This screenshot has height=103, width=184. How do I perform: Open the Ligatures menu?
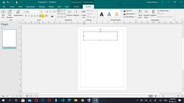tap(153, 14)
